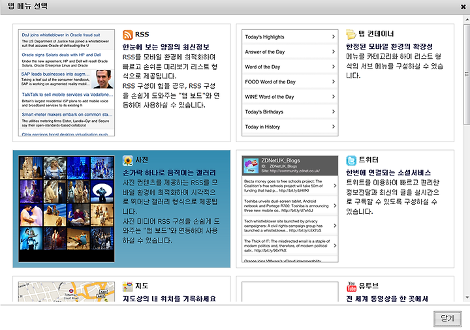Click the YouTube icon beside 유튜브
Screen dimensions: 470x330
351,286
